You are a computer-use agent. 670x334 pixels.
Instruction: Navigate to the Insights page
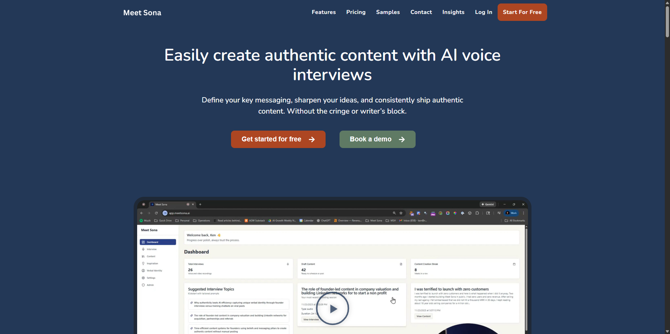click(x=453, y=12)
